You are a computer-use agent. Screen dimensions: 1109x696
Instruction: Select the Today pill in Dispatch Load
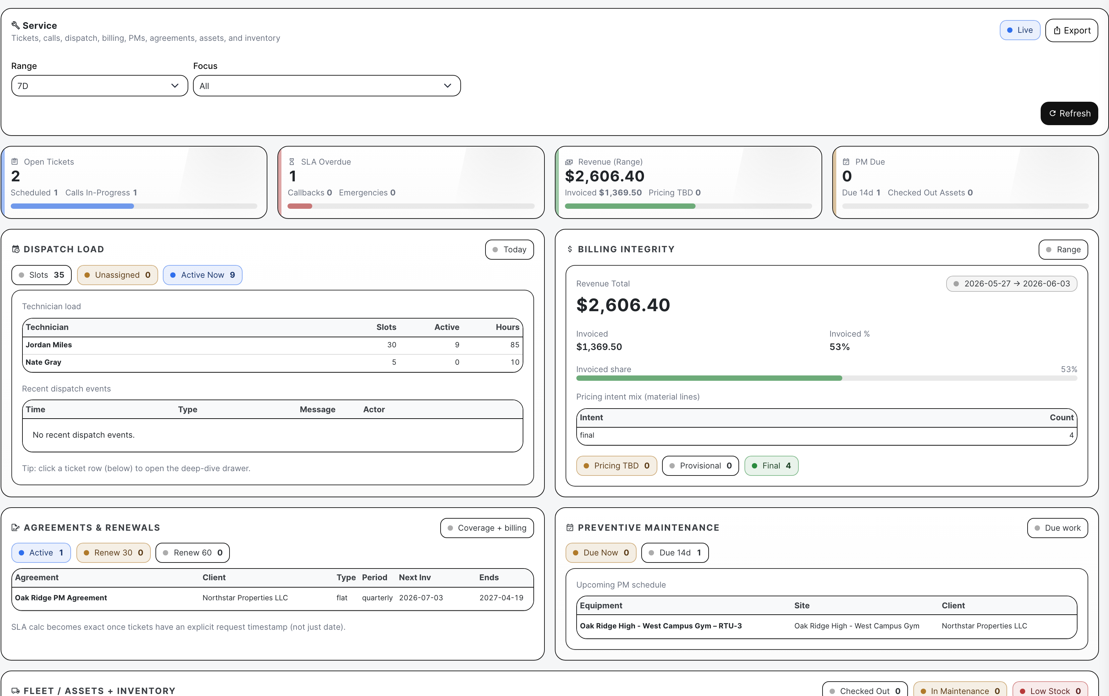509,249
